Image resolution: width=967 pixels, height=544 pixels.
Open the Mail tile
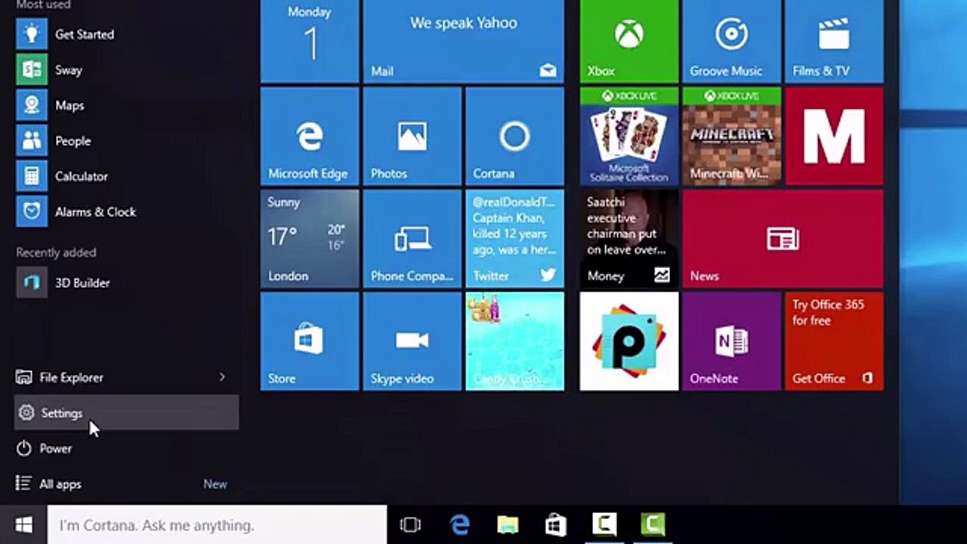(x=463, y=41)
